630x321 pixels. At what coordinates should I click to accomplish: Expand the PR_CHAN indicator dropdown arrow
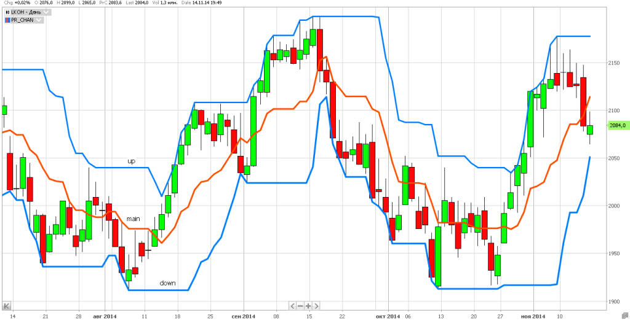point(39,20)
